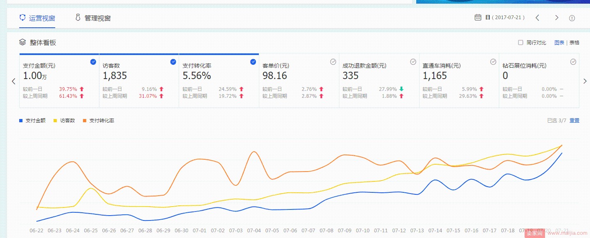590x238 pixels.
Task: Go to next day arrow
Action: 556,18
